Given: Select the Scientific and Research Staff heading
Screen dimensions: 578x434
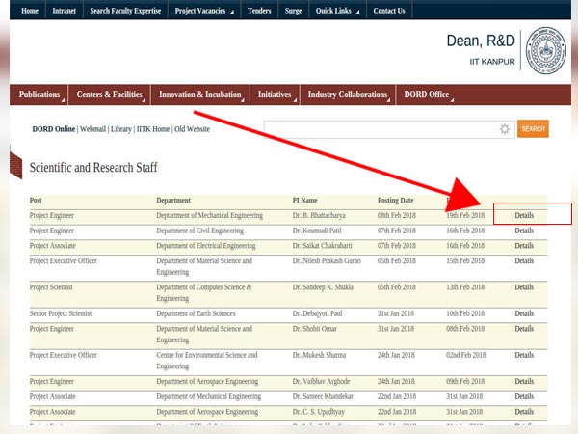Looking at the screenshot, I should point(93,168).
